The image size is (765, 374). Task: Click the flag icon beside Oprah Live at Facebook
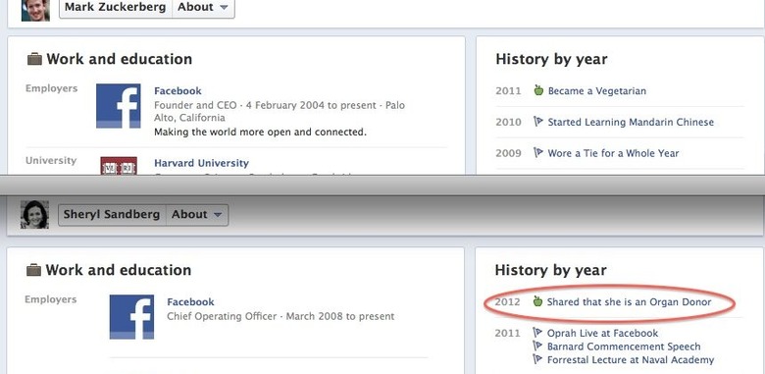[537, 333]
